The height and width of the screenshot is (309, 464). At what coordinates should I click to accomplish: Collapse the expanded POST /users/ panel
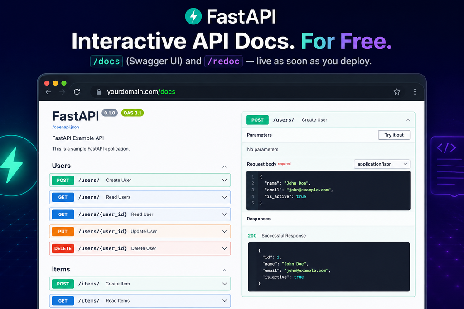(408, 120)
